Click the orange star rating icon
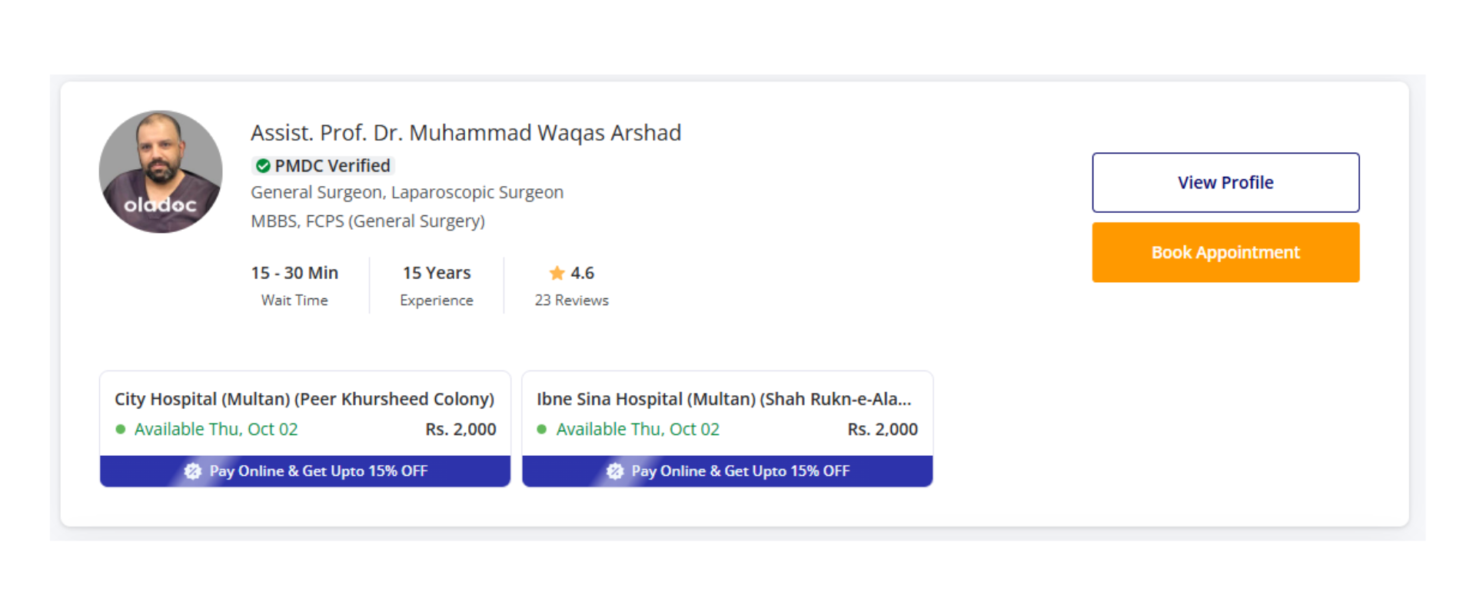1476x615 pixels. 557,273
